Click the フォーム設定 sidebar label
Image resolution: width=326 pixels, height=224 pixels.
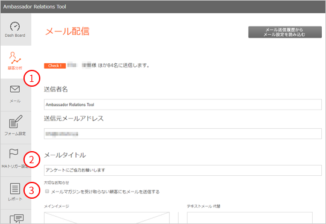click(x=15, y=134)
